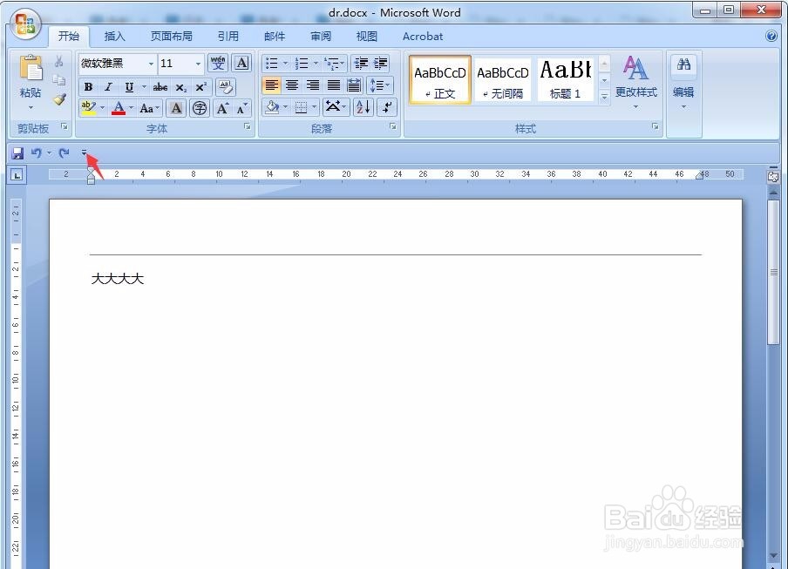The image size is (788, 569).
Task: Click the 大大大大 text in document
Action: (118, 278)
